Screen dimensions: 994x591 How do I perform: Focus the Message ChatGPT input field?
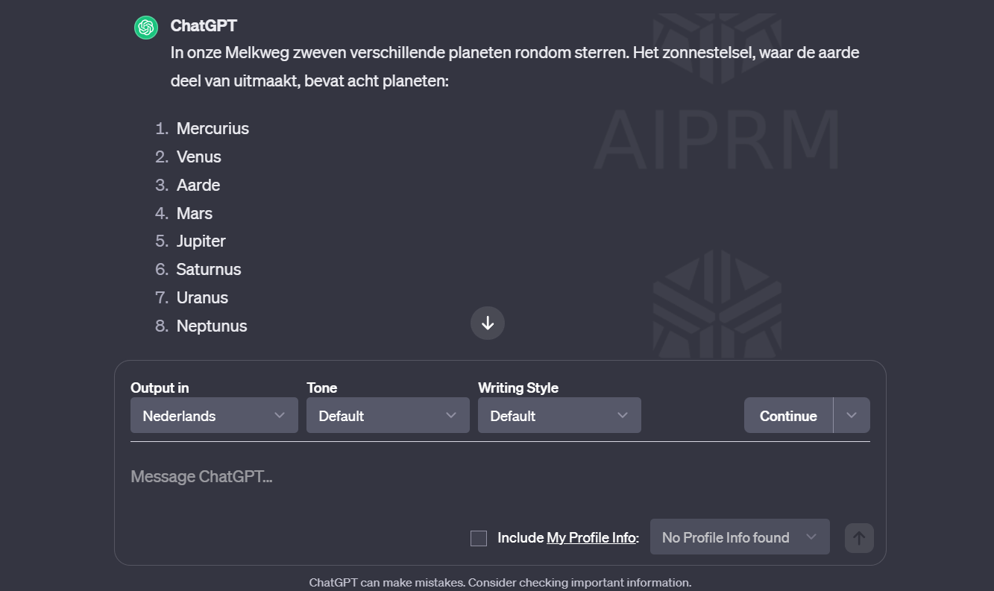[500, 477]
